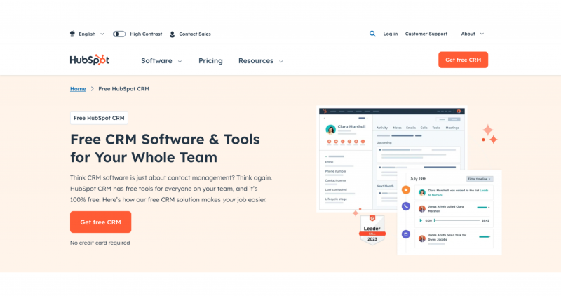Image resolution: width=561 pixels, height=296 pixels.
Task: Expand the Resources menu
Action: [260, 61]
